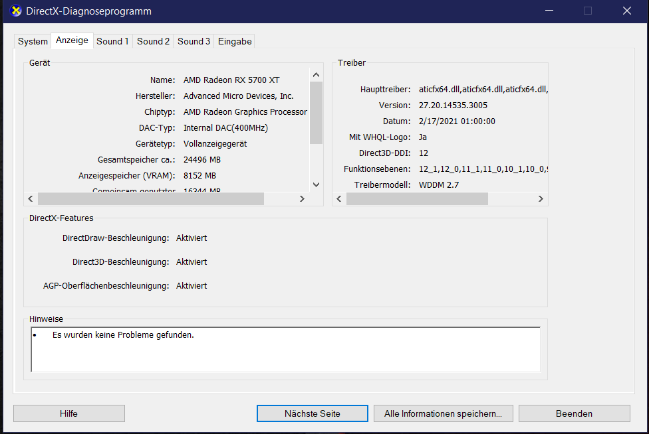Select the Anzeige tab

click(72, 40)
